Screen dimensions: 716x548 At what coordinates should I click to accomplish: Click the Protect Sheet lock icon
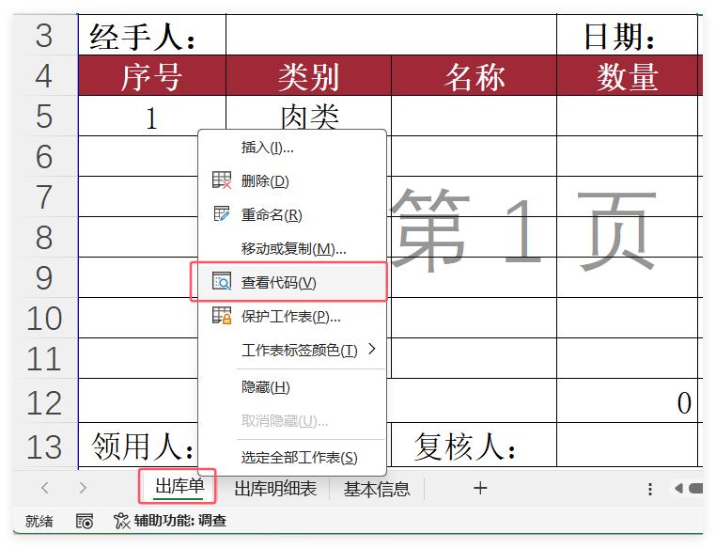(x=222, y=316)
